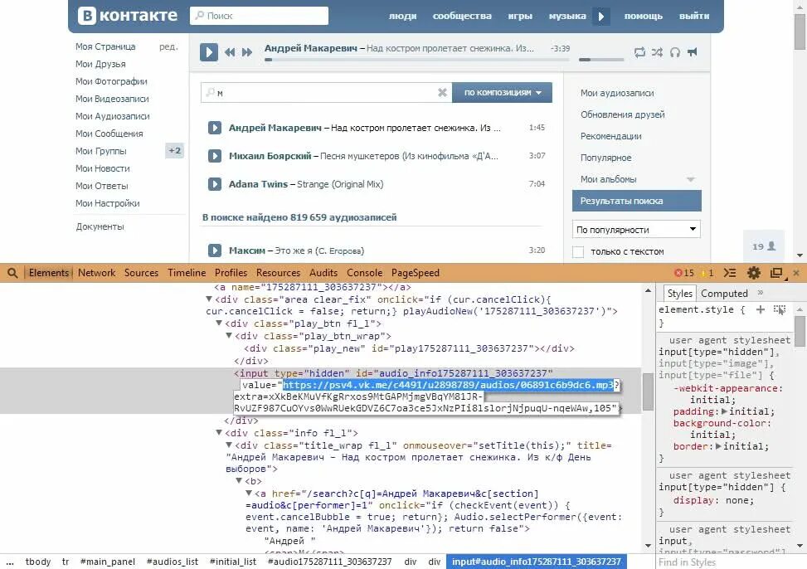Focus audio search input containing м

point(326,93)
